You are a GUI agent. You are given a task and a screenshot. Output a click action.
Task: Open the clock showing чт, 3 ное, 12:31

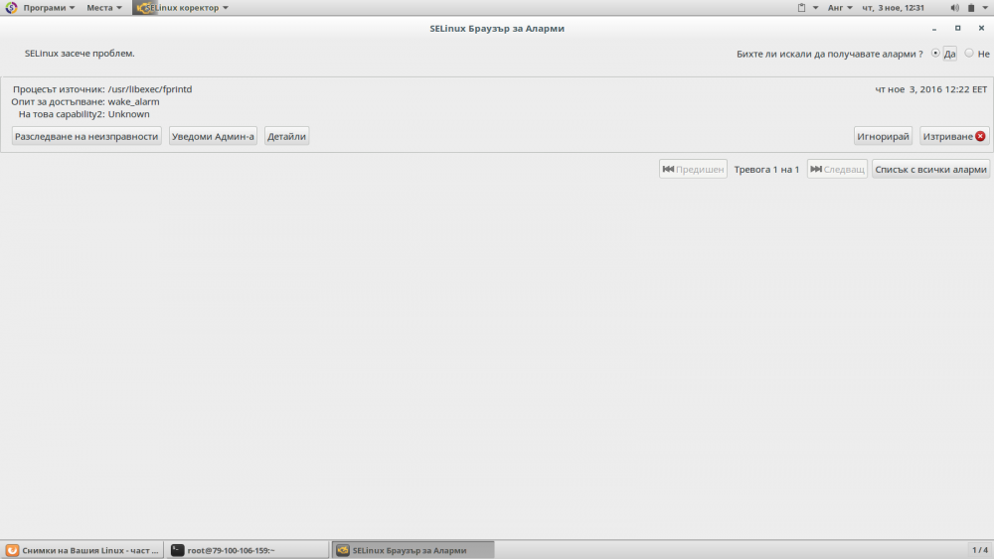point(893,8)
